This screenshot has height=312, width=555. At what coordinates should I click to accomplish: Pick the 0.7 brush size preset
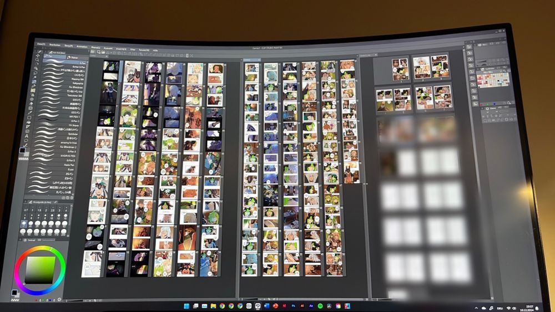click(26, 209)
